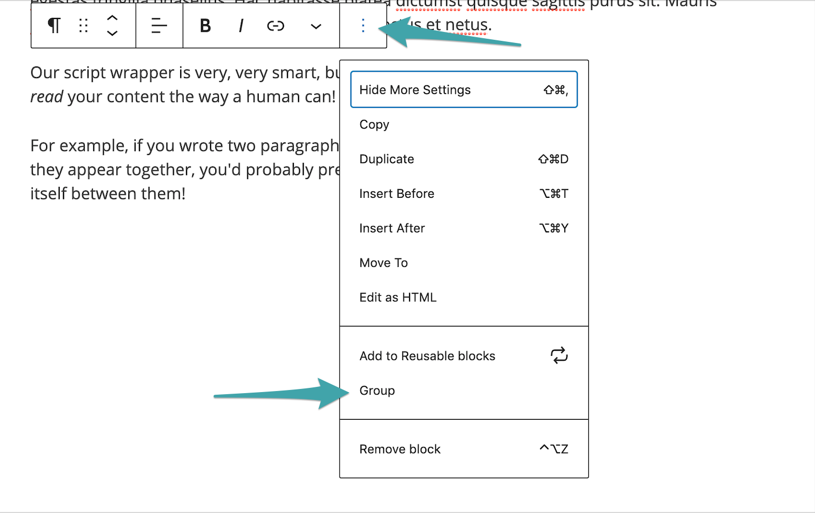Apply bold formatting with the B icon

point(205,25)
